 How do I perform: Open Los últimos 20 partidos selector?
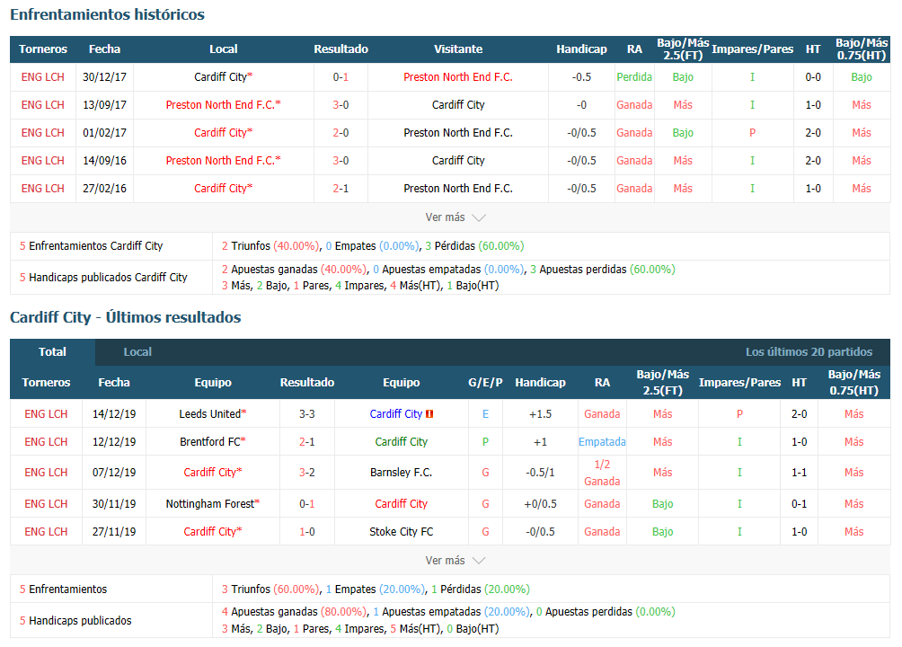point(809,352)
